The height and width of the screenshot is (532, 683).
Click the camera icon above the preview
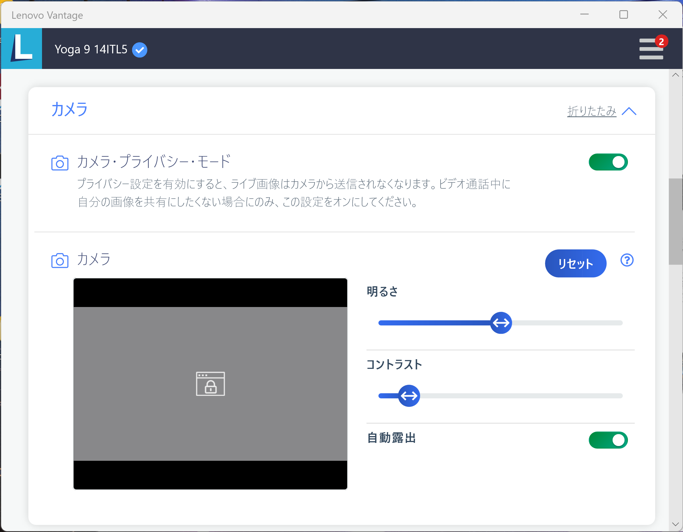tap(60, 260)
